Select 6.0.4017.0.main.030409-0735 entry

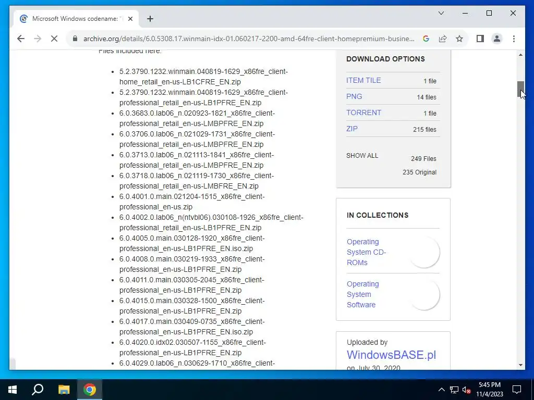click(192, 327)
